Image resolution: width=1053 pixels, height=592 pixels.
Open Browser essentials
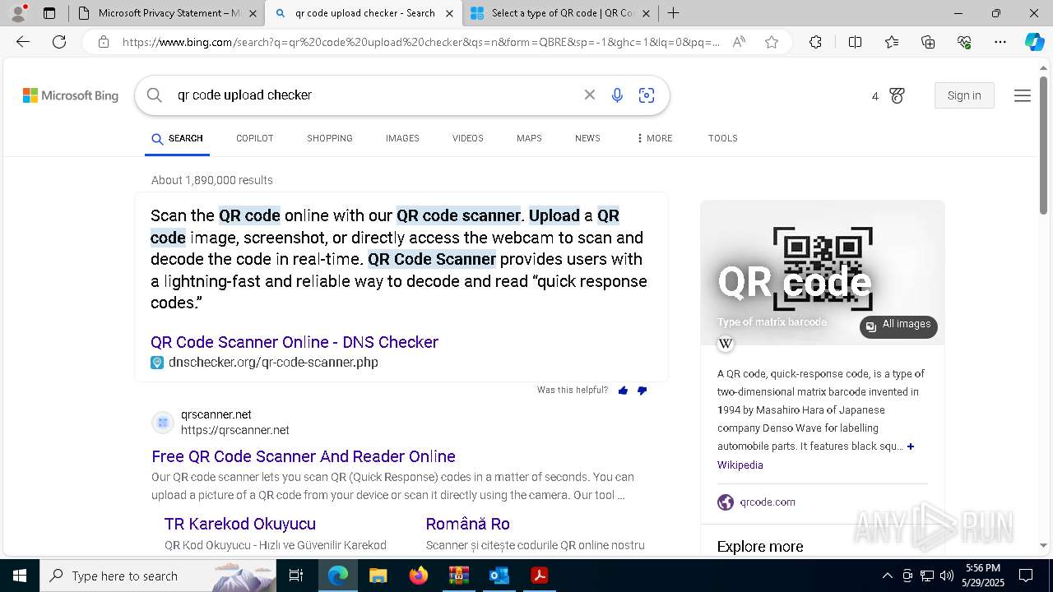964,42
